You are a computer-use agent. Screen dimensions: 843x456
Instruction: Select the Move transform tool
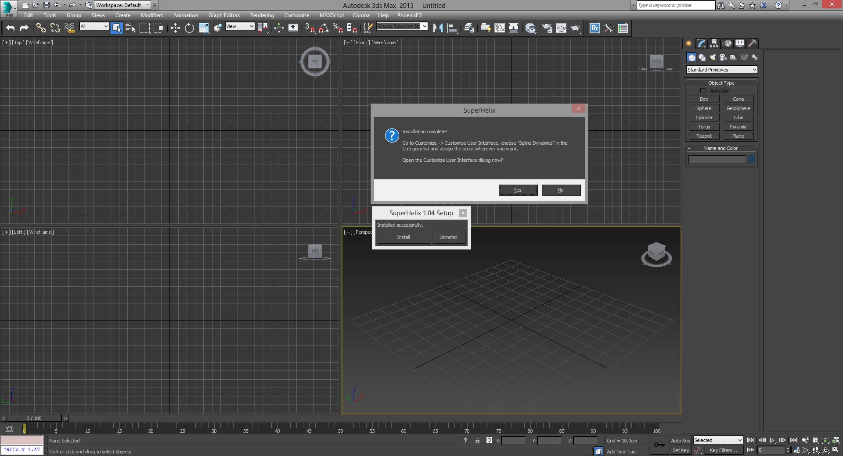tap(175, 28)
